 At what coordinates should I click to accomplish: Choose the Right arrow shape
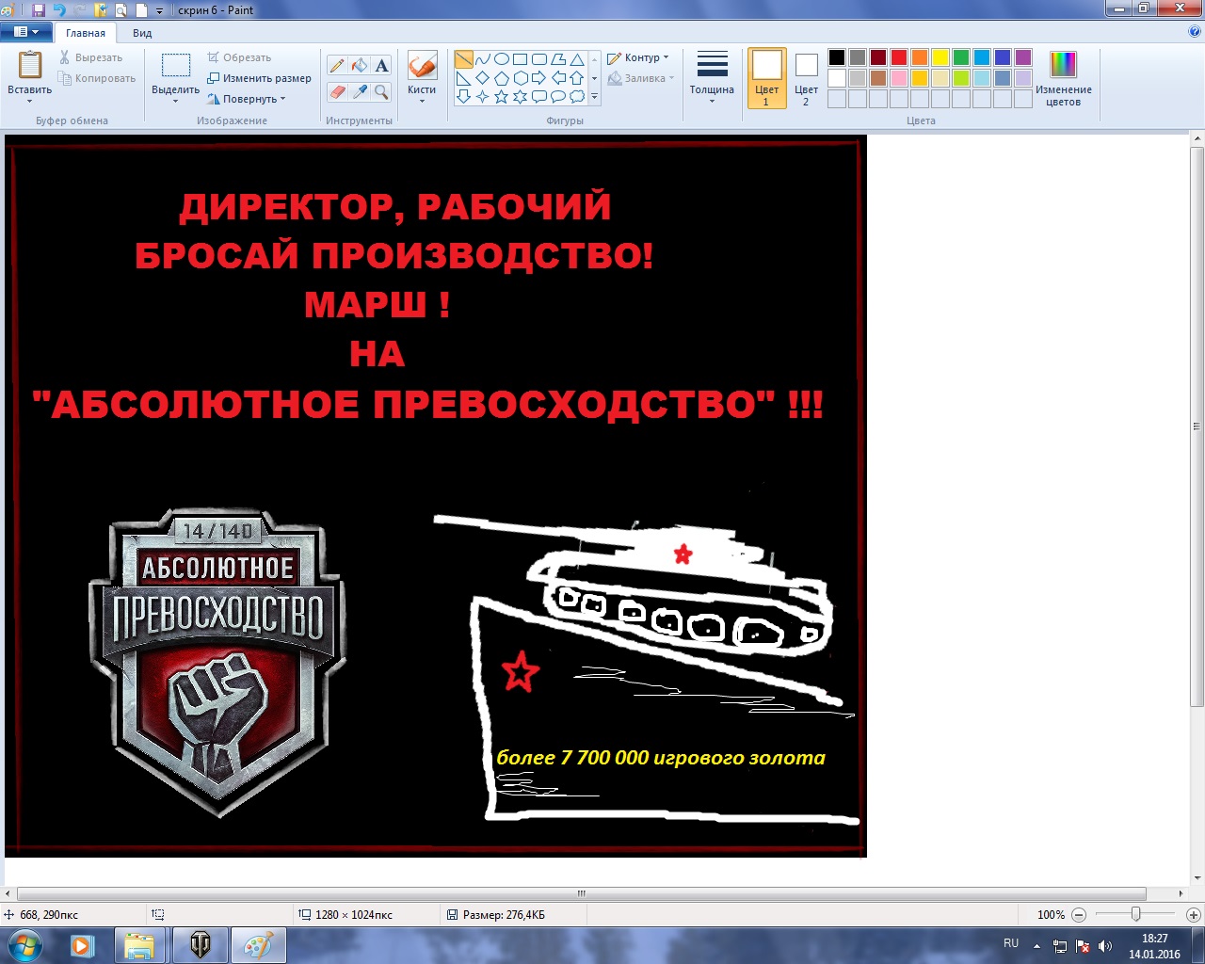tap(538, 78)
